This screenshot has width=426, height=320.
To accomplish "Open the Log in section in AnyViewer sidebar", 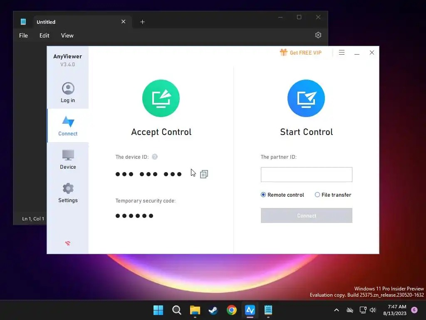I will point(68,92).
